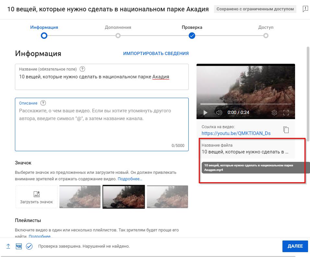Select the Загрузить значок thumbnail option
310x257 pixels.
coord(36,197)
